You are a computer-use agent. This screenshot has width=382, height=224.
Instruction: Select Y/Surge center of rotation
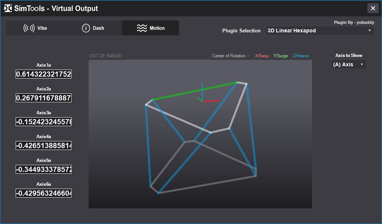click(280, 56)
